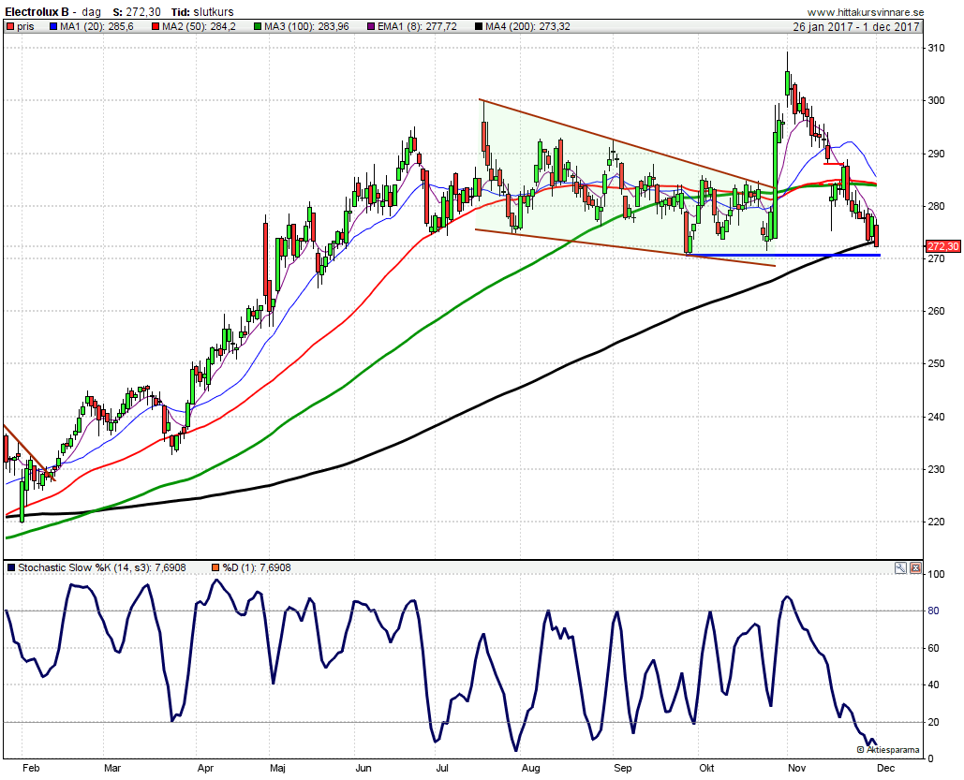The width and height of the screenshot is (964, 780).
Task: Click the blue MA1 (20) legend swatch
Action: click(x=52, y=26)
